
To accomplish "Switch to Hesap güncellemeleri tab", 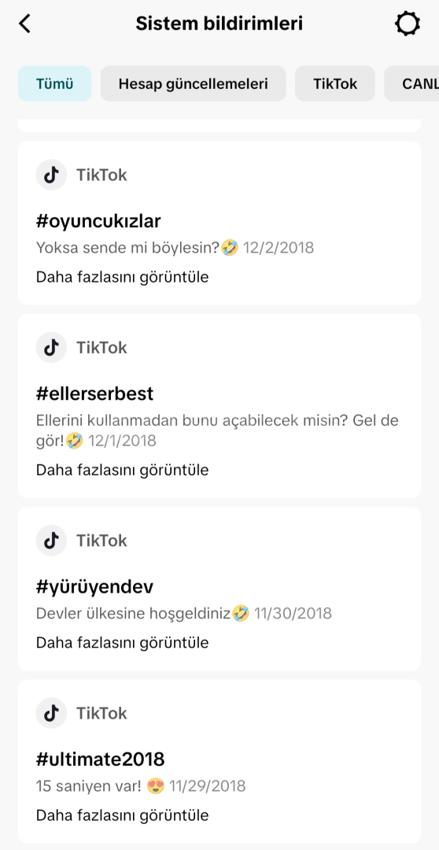I will click(193, 84).
